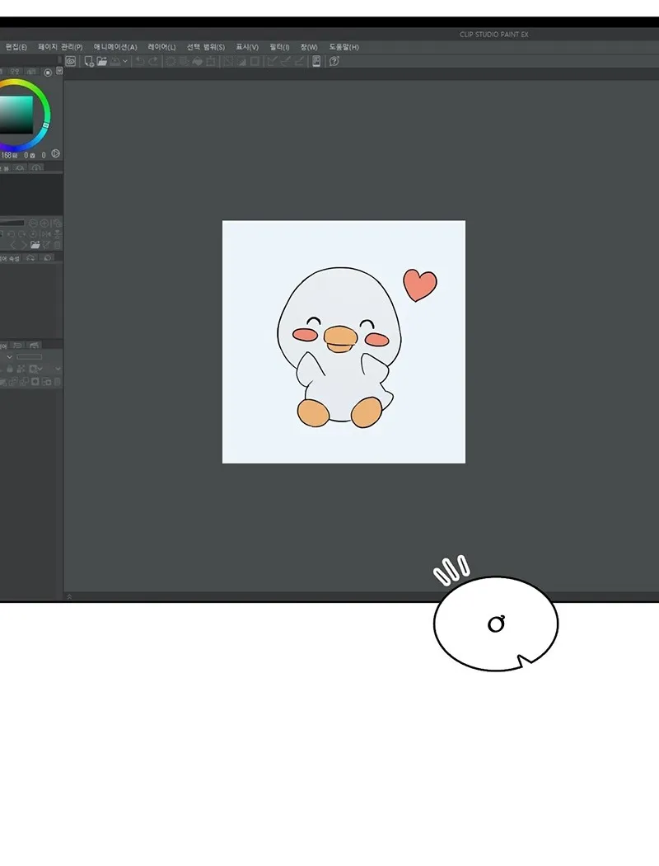
Task: Create a new canvas file
Action: click(x=89, y=61)
